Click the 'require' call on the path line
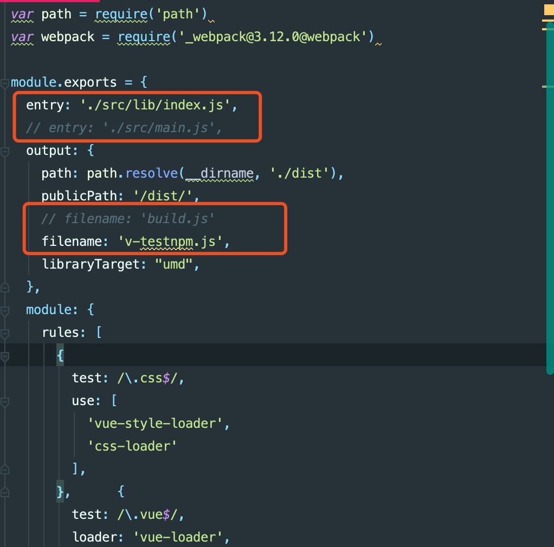 click(x=121, y=15)
